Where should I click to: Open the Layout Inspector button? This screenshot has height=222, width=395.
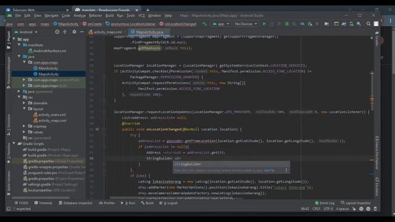(355, 203)
